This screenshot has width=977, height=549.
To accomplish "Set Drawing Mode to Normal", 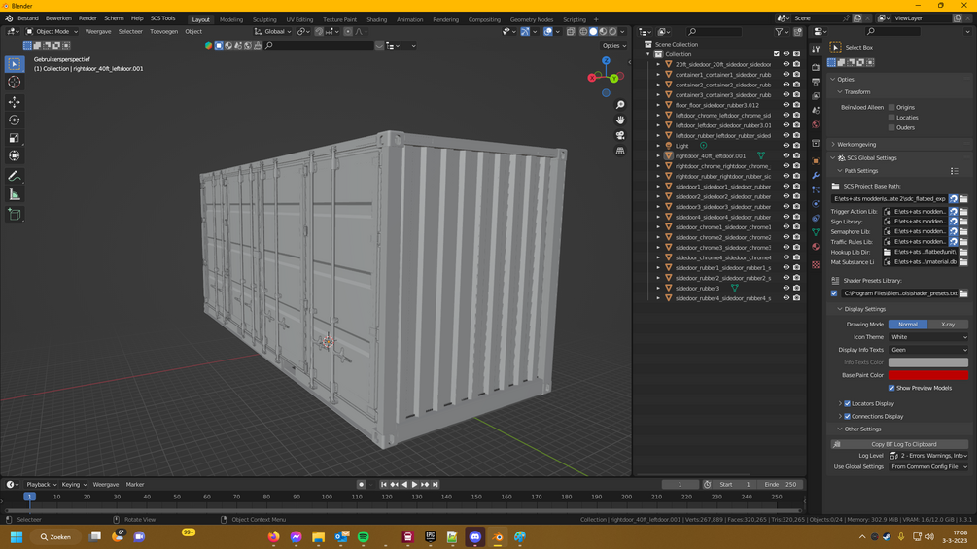I will [x=908, y=325].
